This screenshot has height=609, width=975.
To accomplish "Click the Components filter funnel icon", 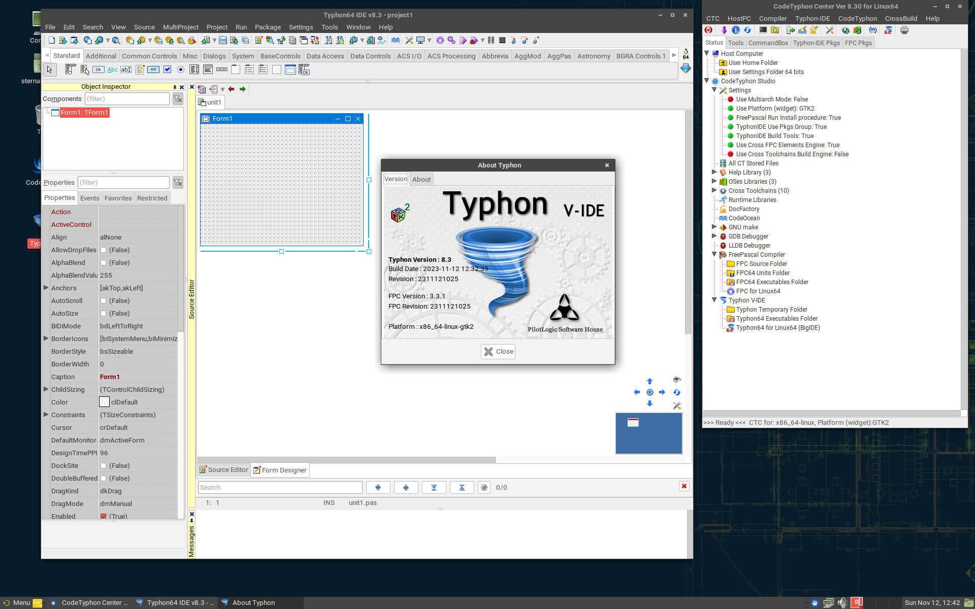I will (x=178, y=99).
